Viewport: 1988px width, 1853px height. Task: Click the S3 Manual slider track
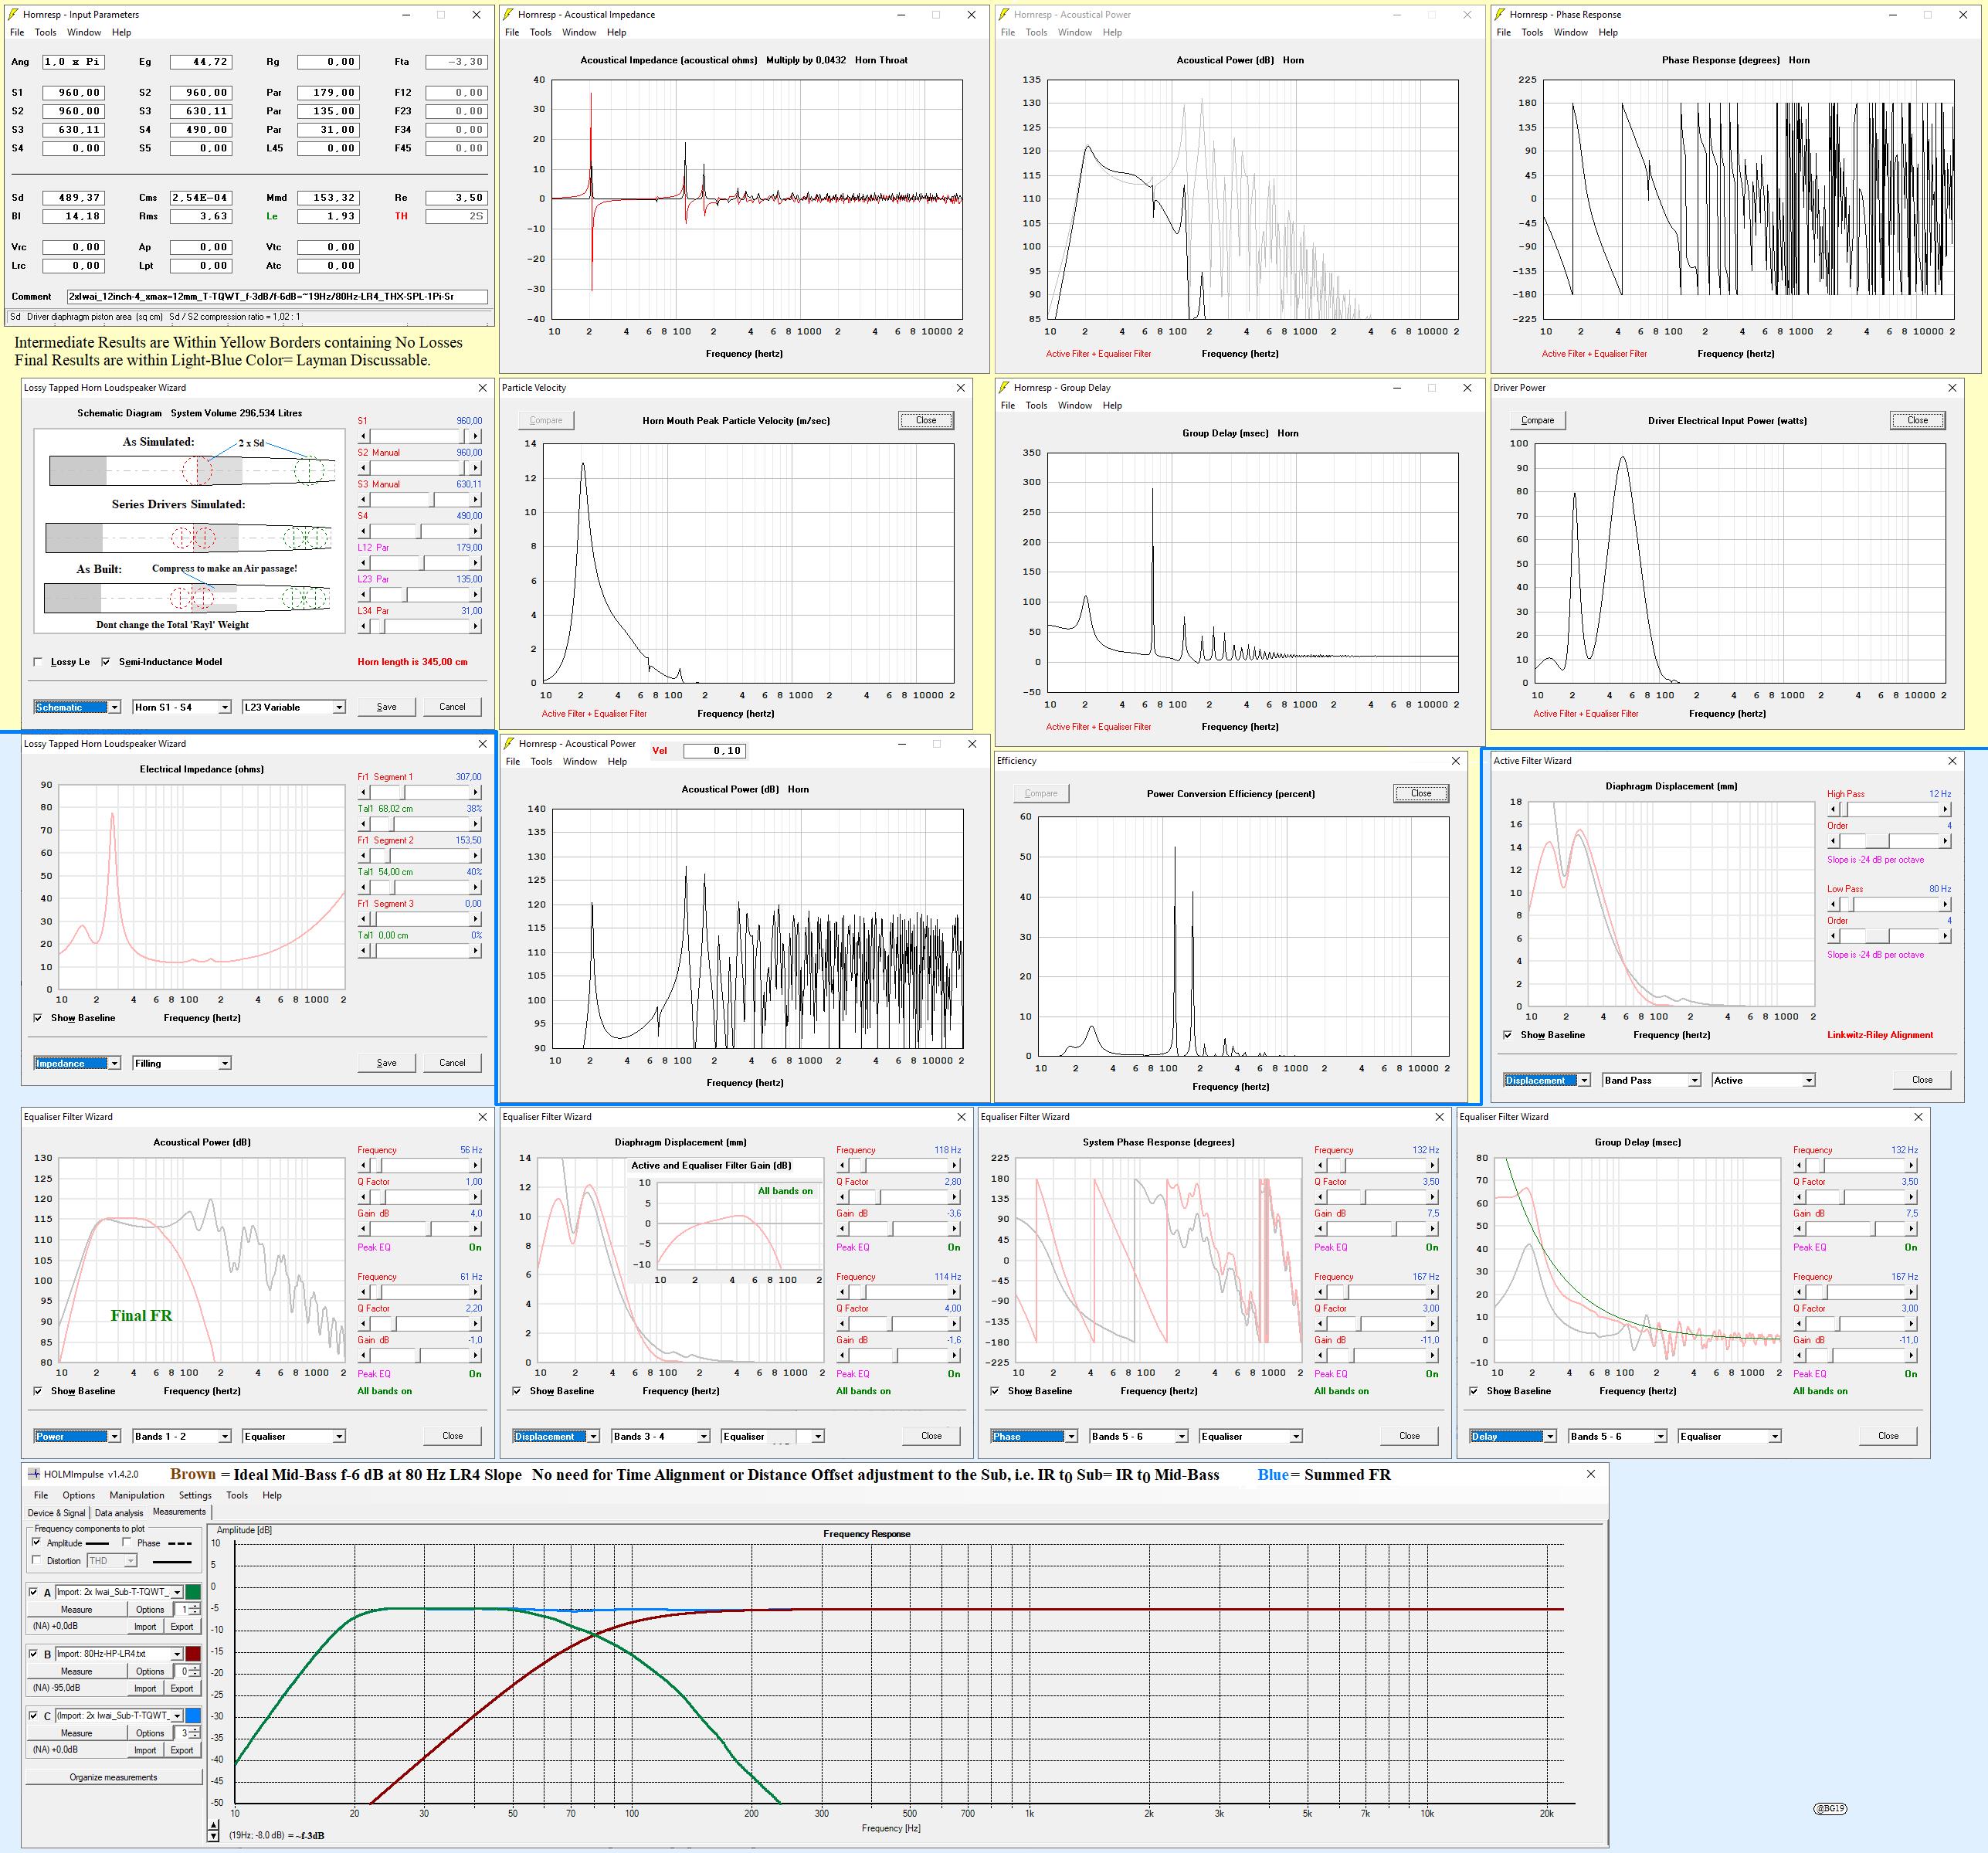[x=420, y=499]
